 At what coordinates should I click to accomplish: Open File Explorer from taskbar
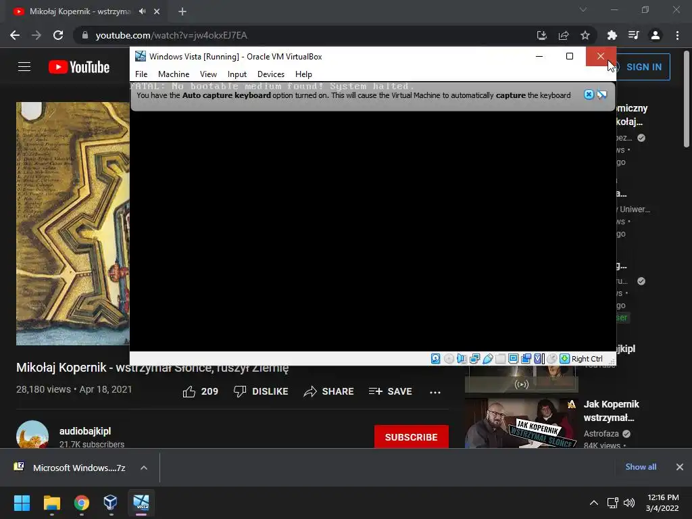(51, 503)
